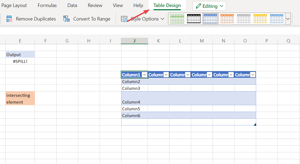The width and height of the screenshot is (300, 164).
Task: Click the Column3 table cell
Action: (135, 88)
